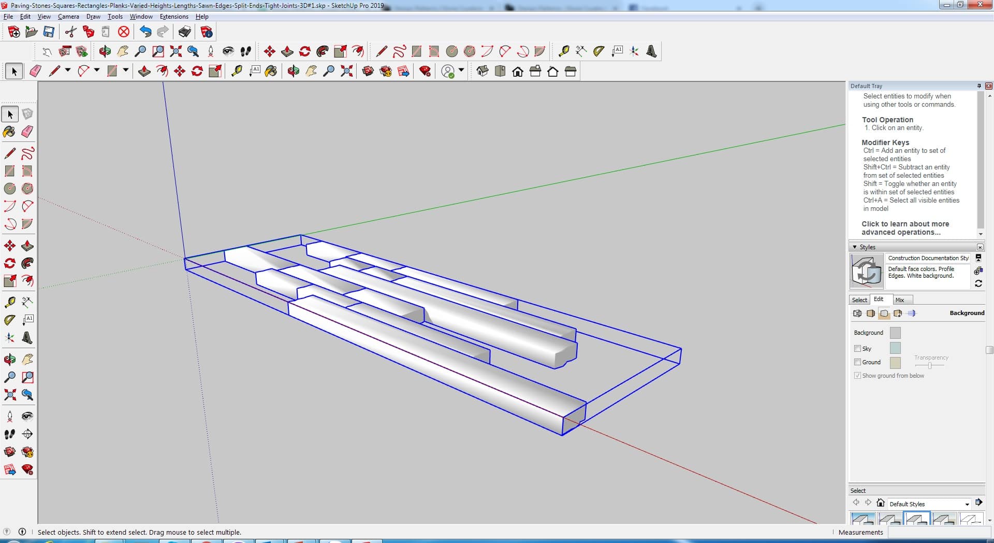Click the Background color swatch
The image size is (994, 543).
coord(895,333)
